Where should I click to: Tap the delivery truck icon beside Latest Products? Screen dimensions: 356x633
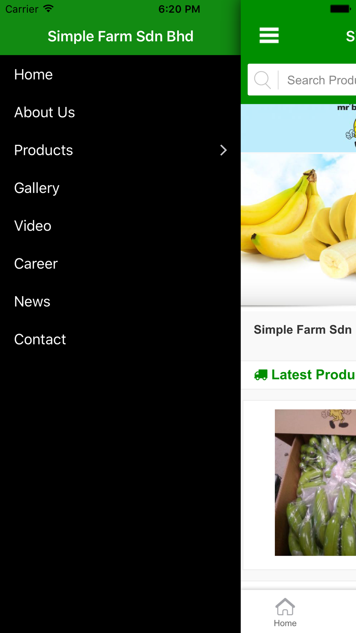point(261,375)
